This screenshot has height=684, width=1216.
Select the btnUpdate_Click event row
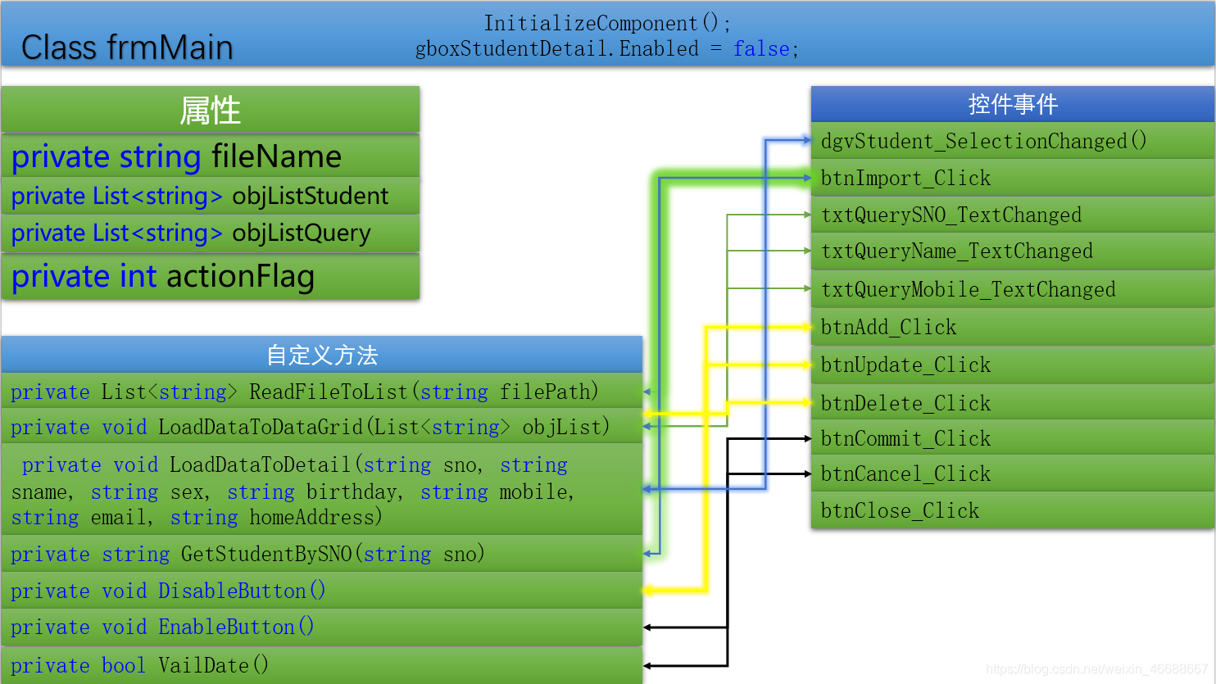[1013, 365]
